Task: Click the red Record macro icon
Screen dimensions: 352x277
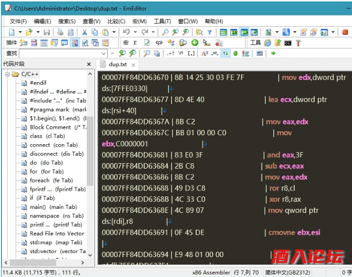Action: pyautogui.click(x=345, y=32)
